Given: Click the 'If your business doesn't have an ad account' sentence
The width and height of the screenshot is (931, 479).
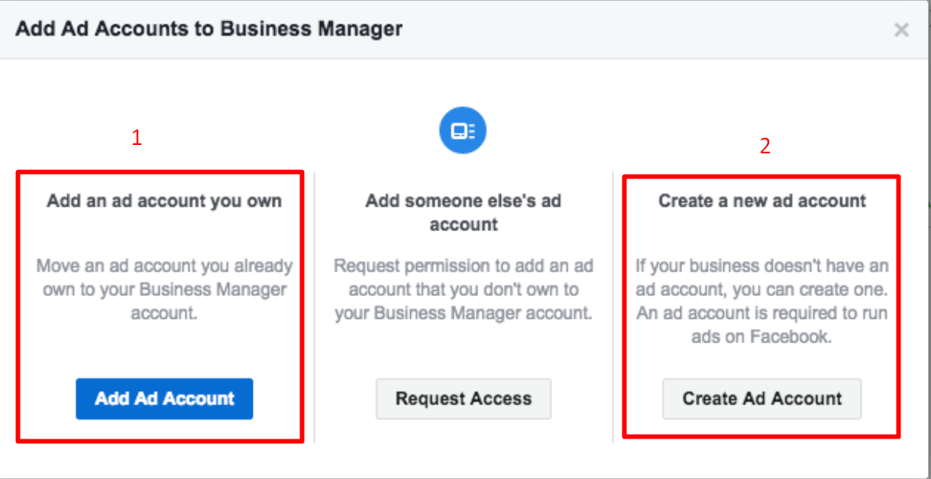Looking at the screenshot, I should pos(762,278).
